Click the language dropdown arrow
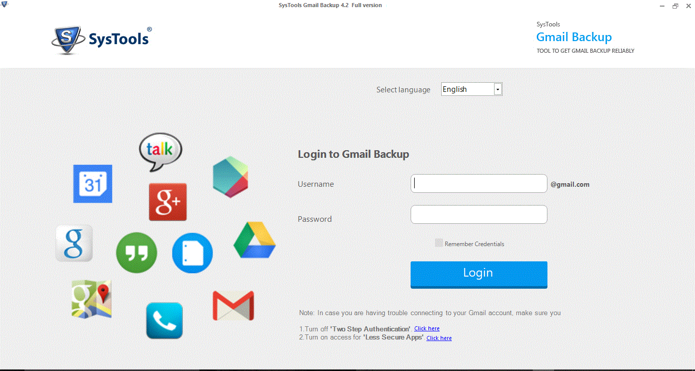This screenshot has height=371, width=695. [x=498, y=89]
